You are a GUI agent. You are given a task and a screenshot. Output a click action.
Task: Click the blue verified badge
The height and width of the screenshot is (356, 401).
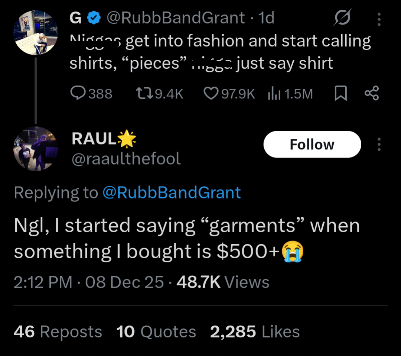(x=94, y=17)
